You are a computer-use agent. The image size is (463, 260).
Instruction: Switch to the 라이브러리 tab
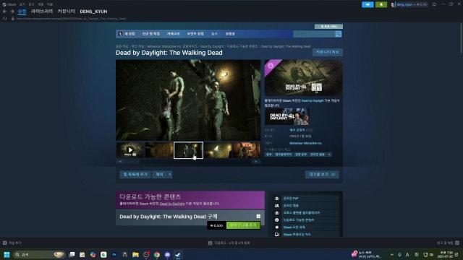(42, 12)
